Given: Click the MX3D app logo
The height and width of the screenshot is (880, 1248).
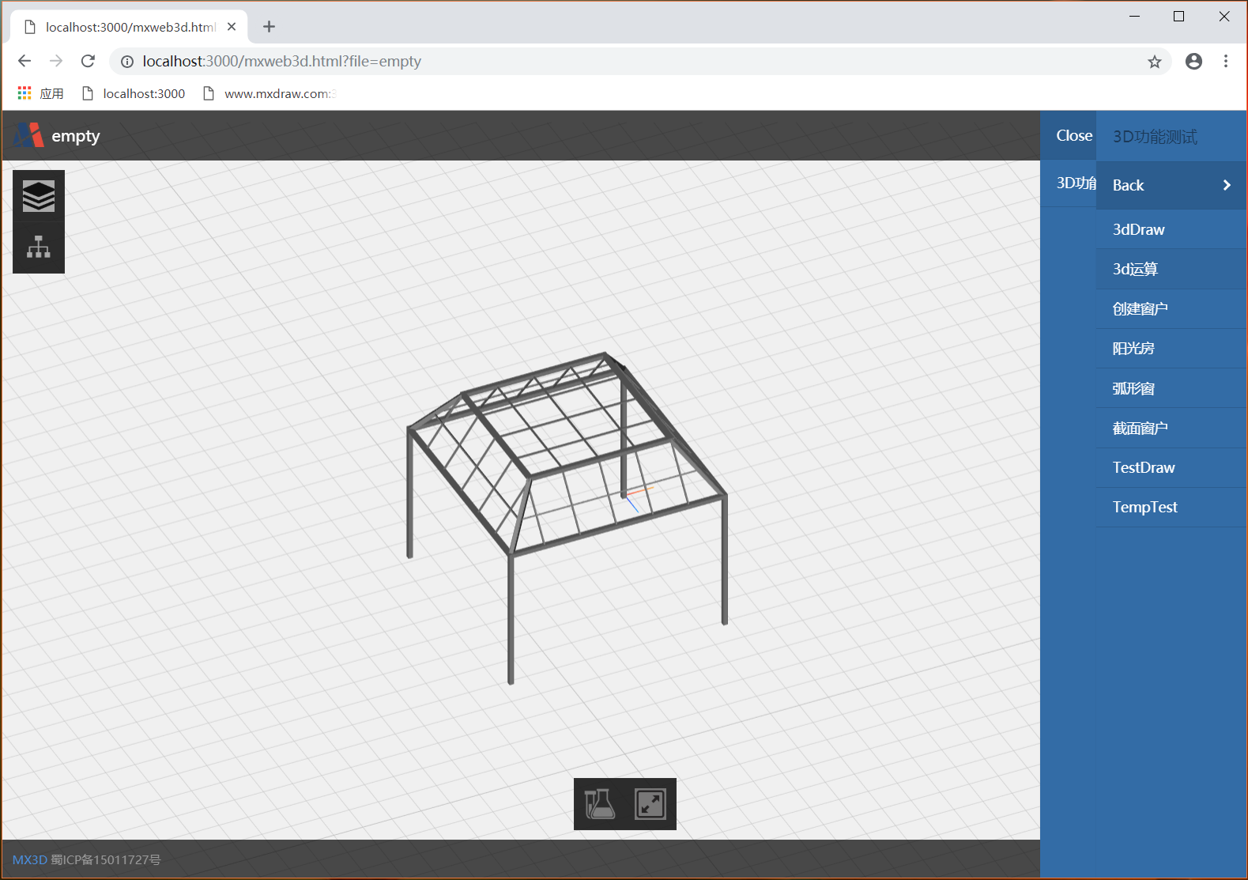Looking at the screenshot, I should coord(28,135).
